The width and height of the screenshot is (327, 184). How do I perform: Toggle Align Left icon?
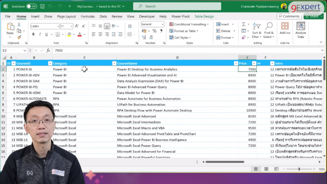94,34
